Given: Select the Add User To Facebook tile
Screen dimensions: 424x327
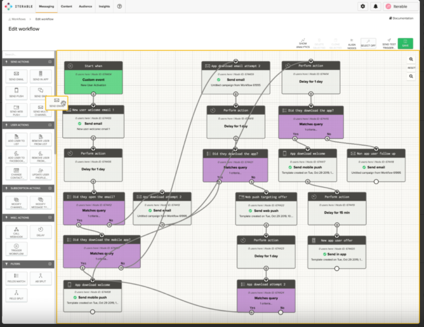Looking at the screenshot, I should point(16,156).
